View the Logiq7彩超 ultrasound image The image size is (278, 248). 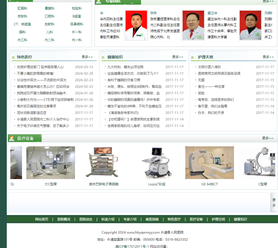pos(157,163)
